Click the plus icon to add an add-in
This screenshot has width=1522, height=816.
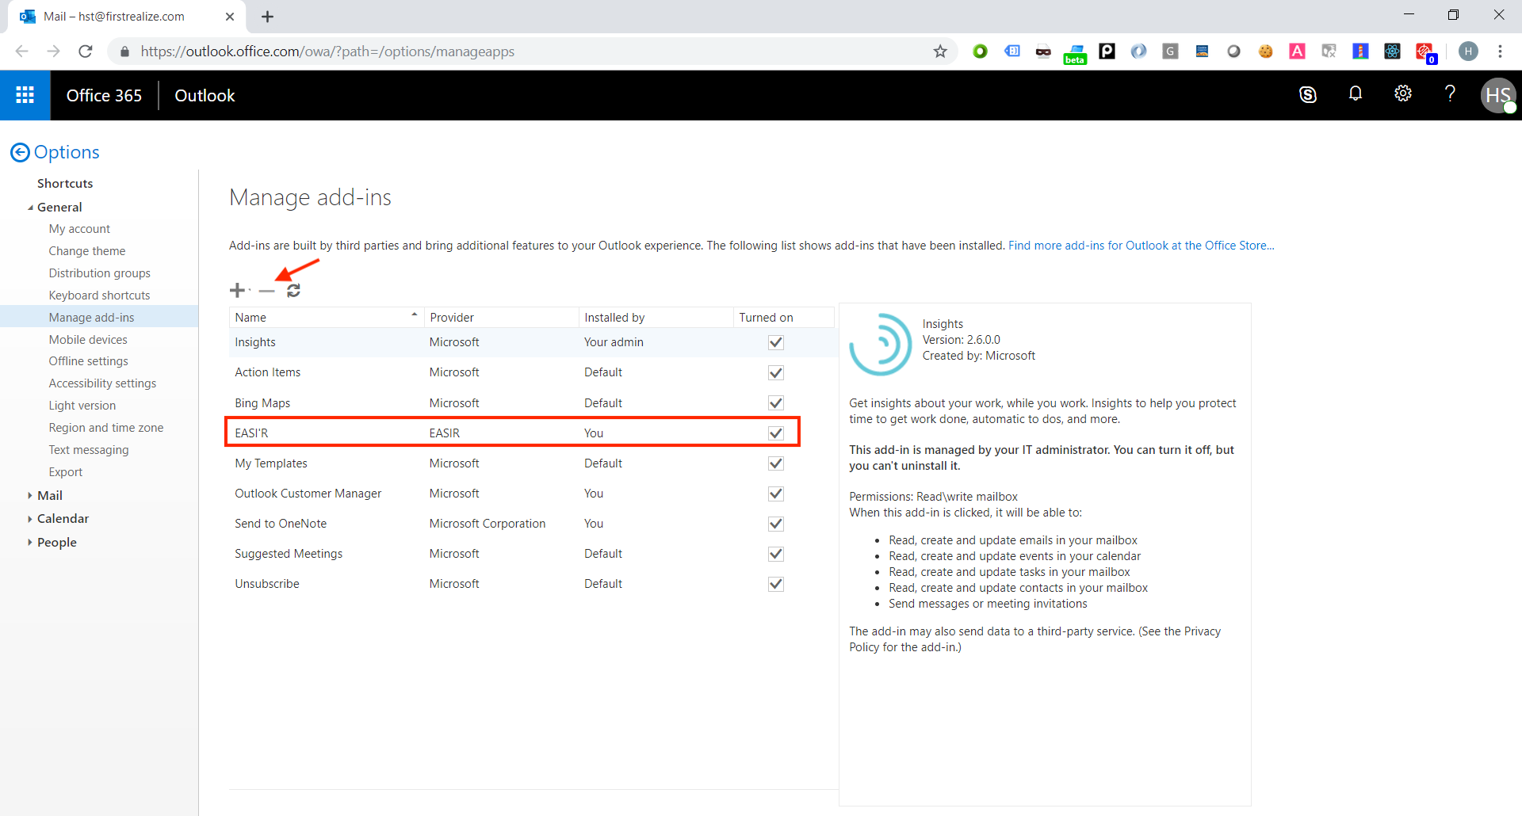[237, 291]
